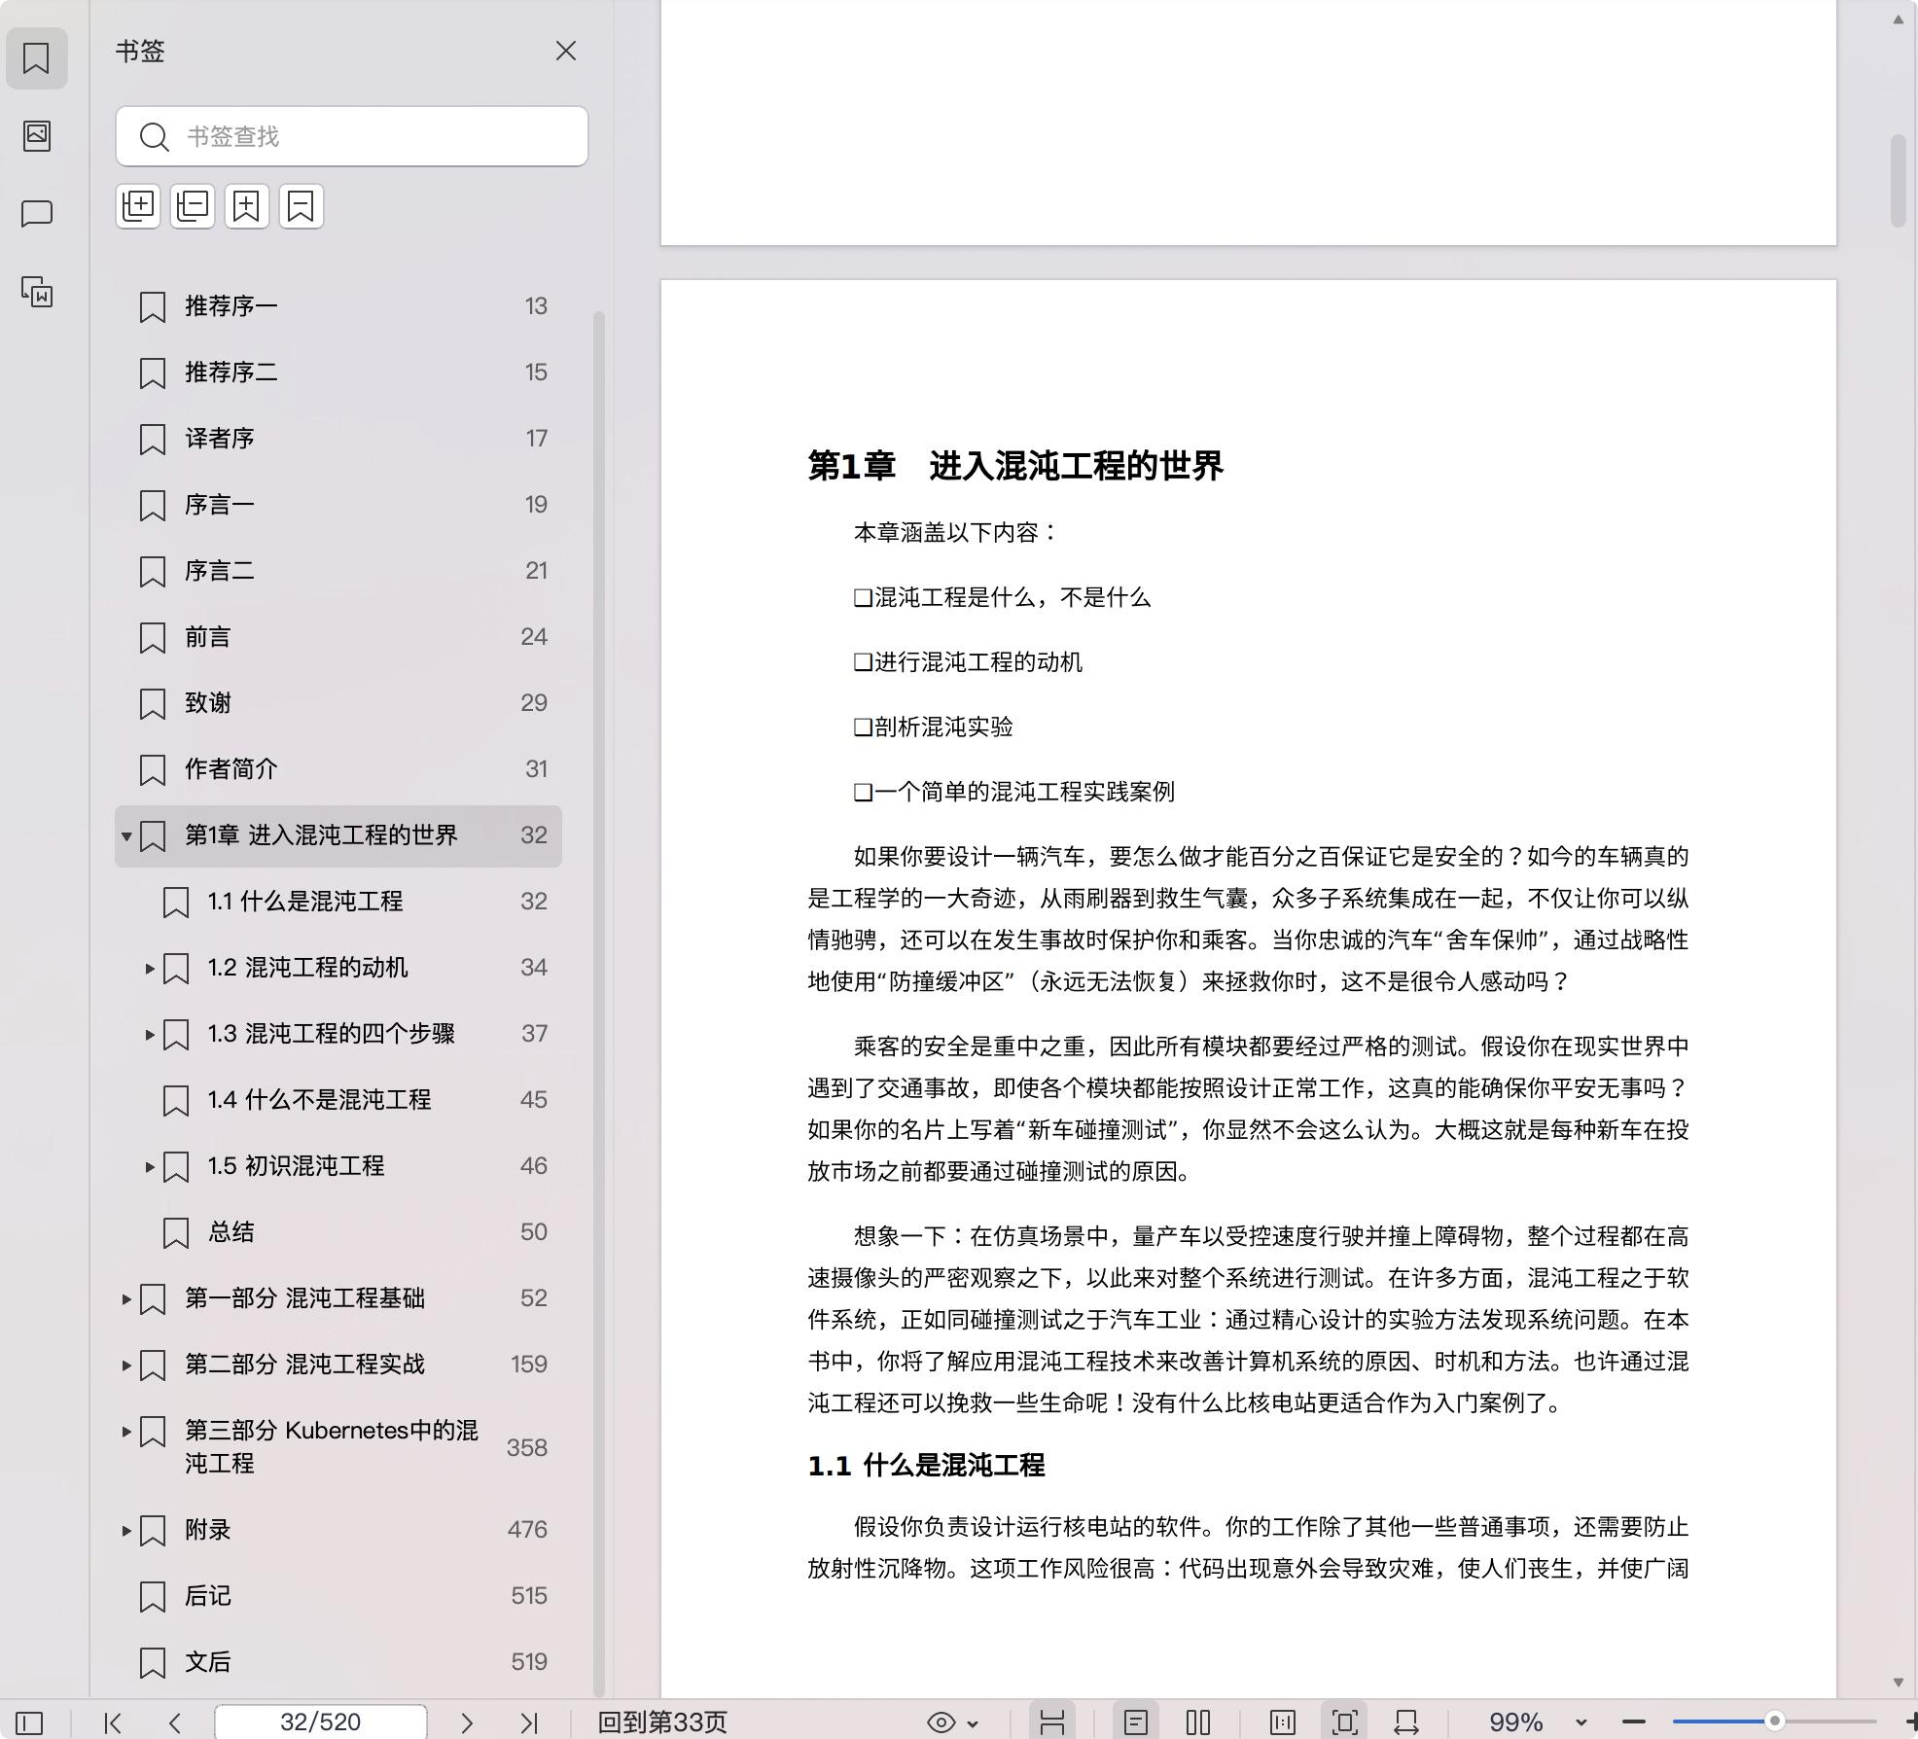Image resolution: width=1918 pixels, height=1739 pixels.
Task: Select the 致谢 bookmark
Action: [338, 703]
